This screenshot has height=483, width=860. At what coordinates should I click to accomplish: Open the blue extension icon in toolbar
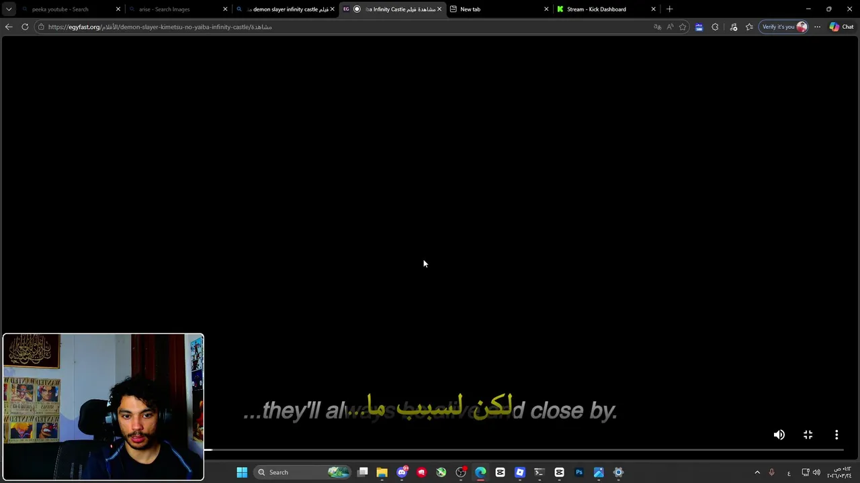[x=699, y=27]
